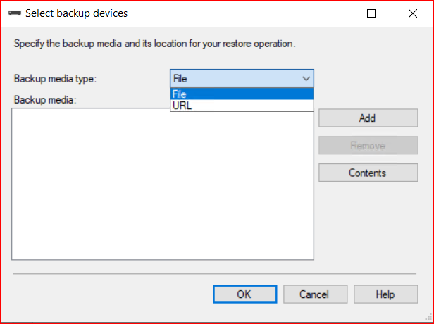Close the Select backup devices dialog
Image resolution: width=434 pixels, height=324 pixels.
click(410, 13)
